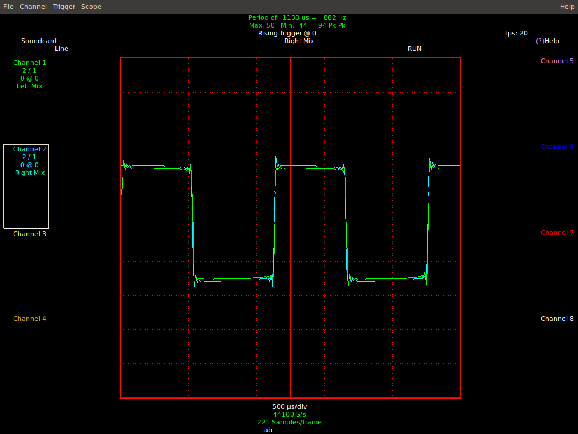This screenshot has width=578, height=434.
Task: Select Channel 8
Action: [x=556, y=319]
